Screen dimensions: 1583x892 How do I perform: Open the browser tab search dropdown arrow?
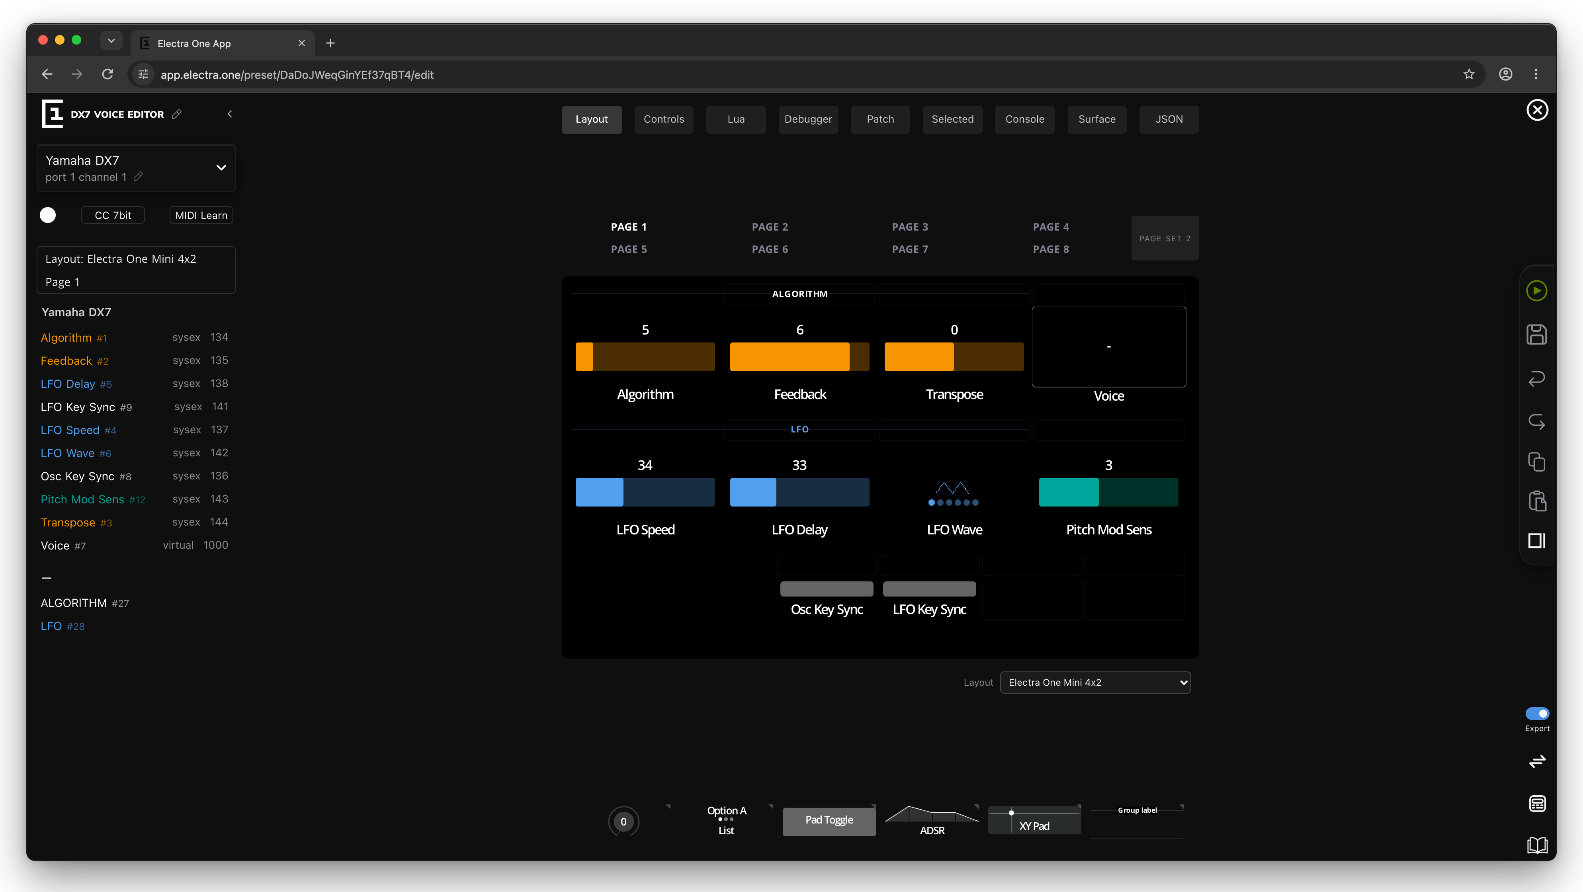(111, 41)
